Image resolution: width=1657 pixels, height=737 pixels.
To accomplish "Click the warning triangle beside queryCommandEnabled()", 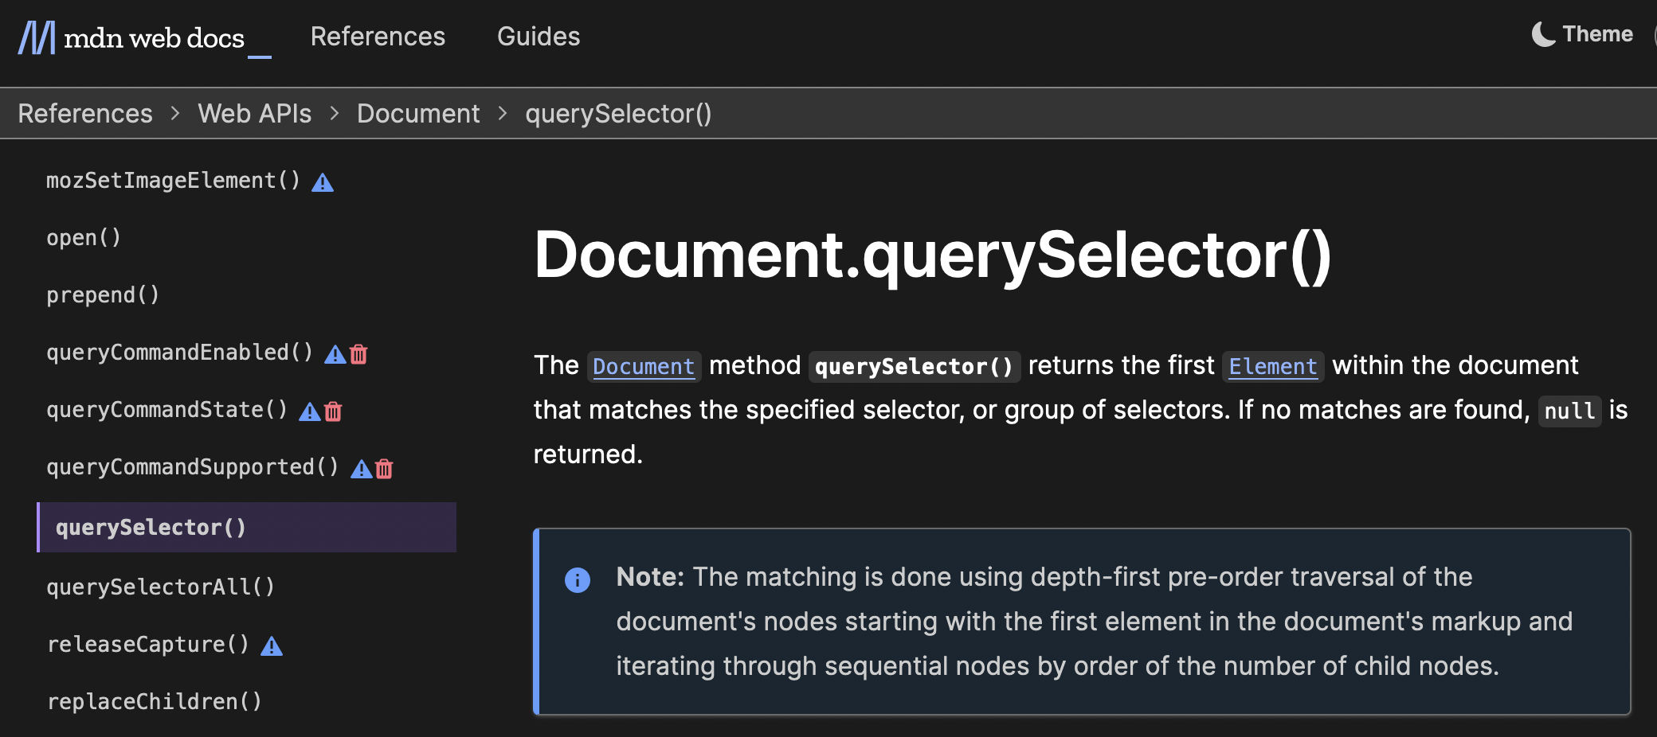I will [x=334, y=354].
